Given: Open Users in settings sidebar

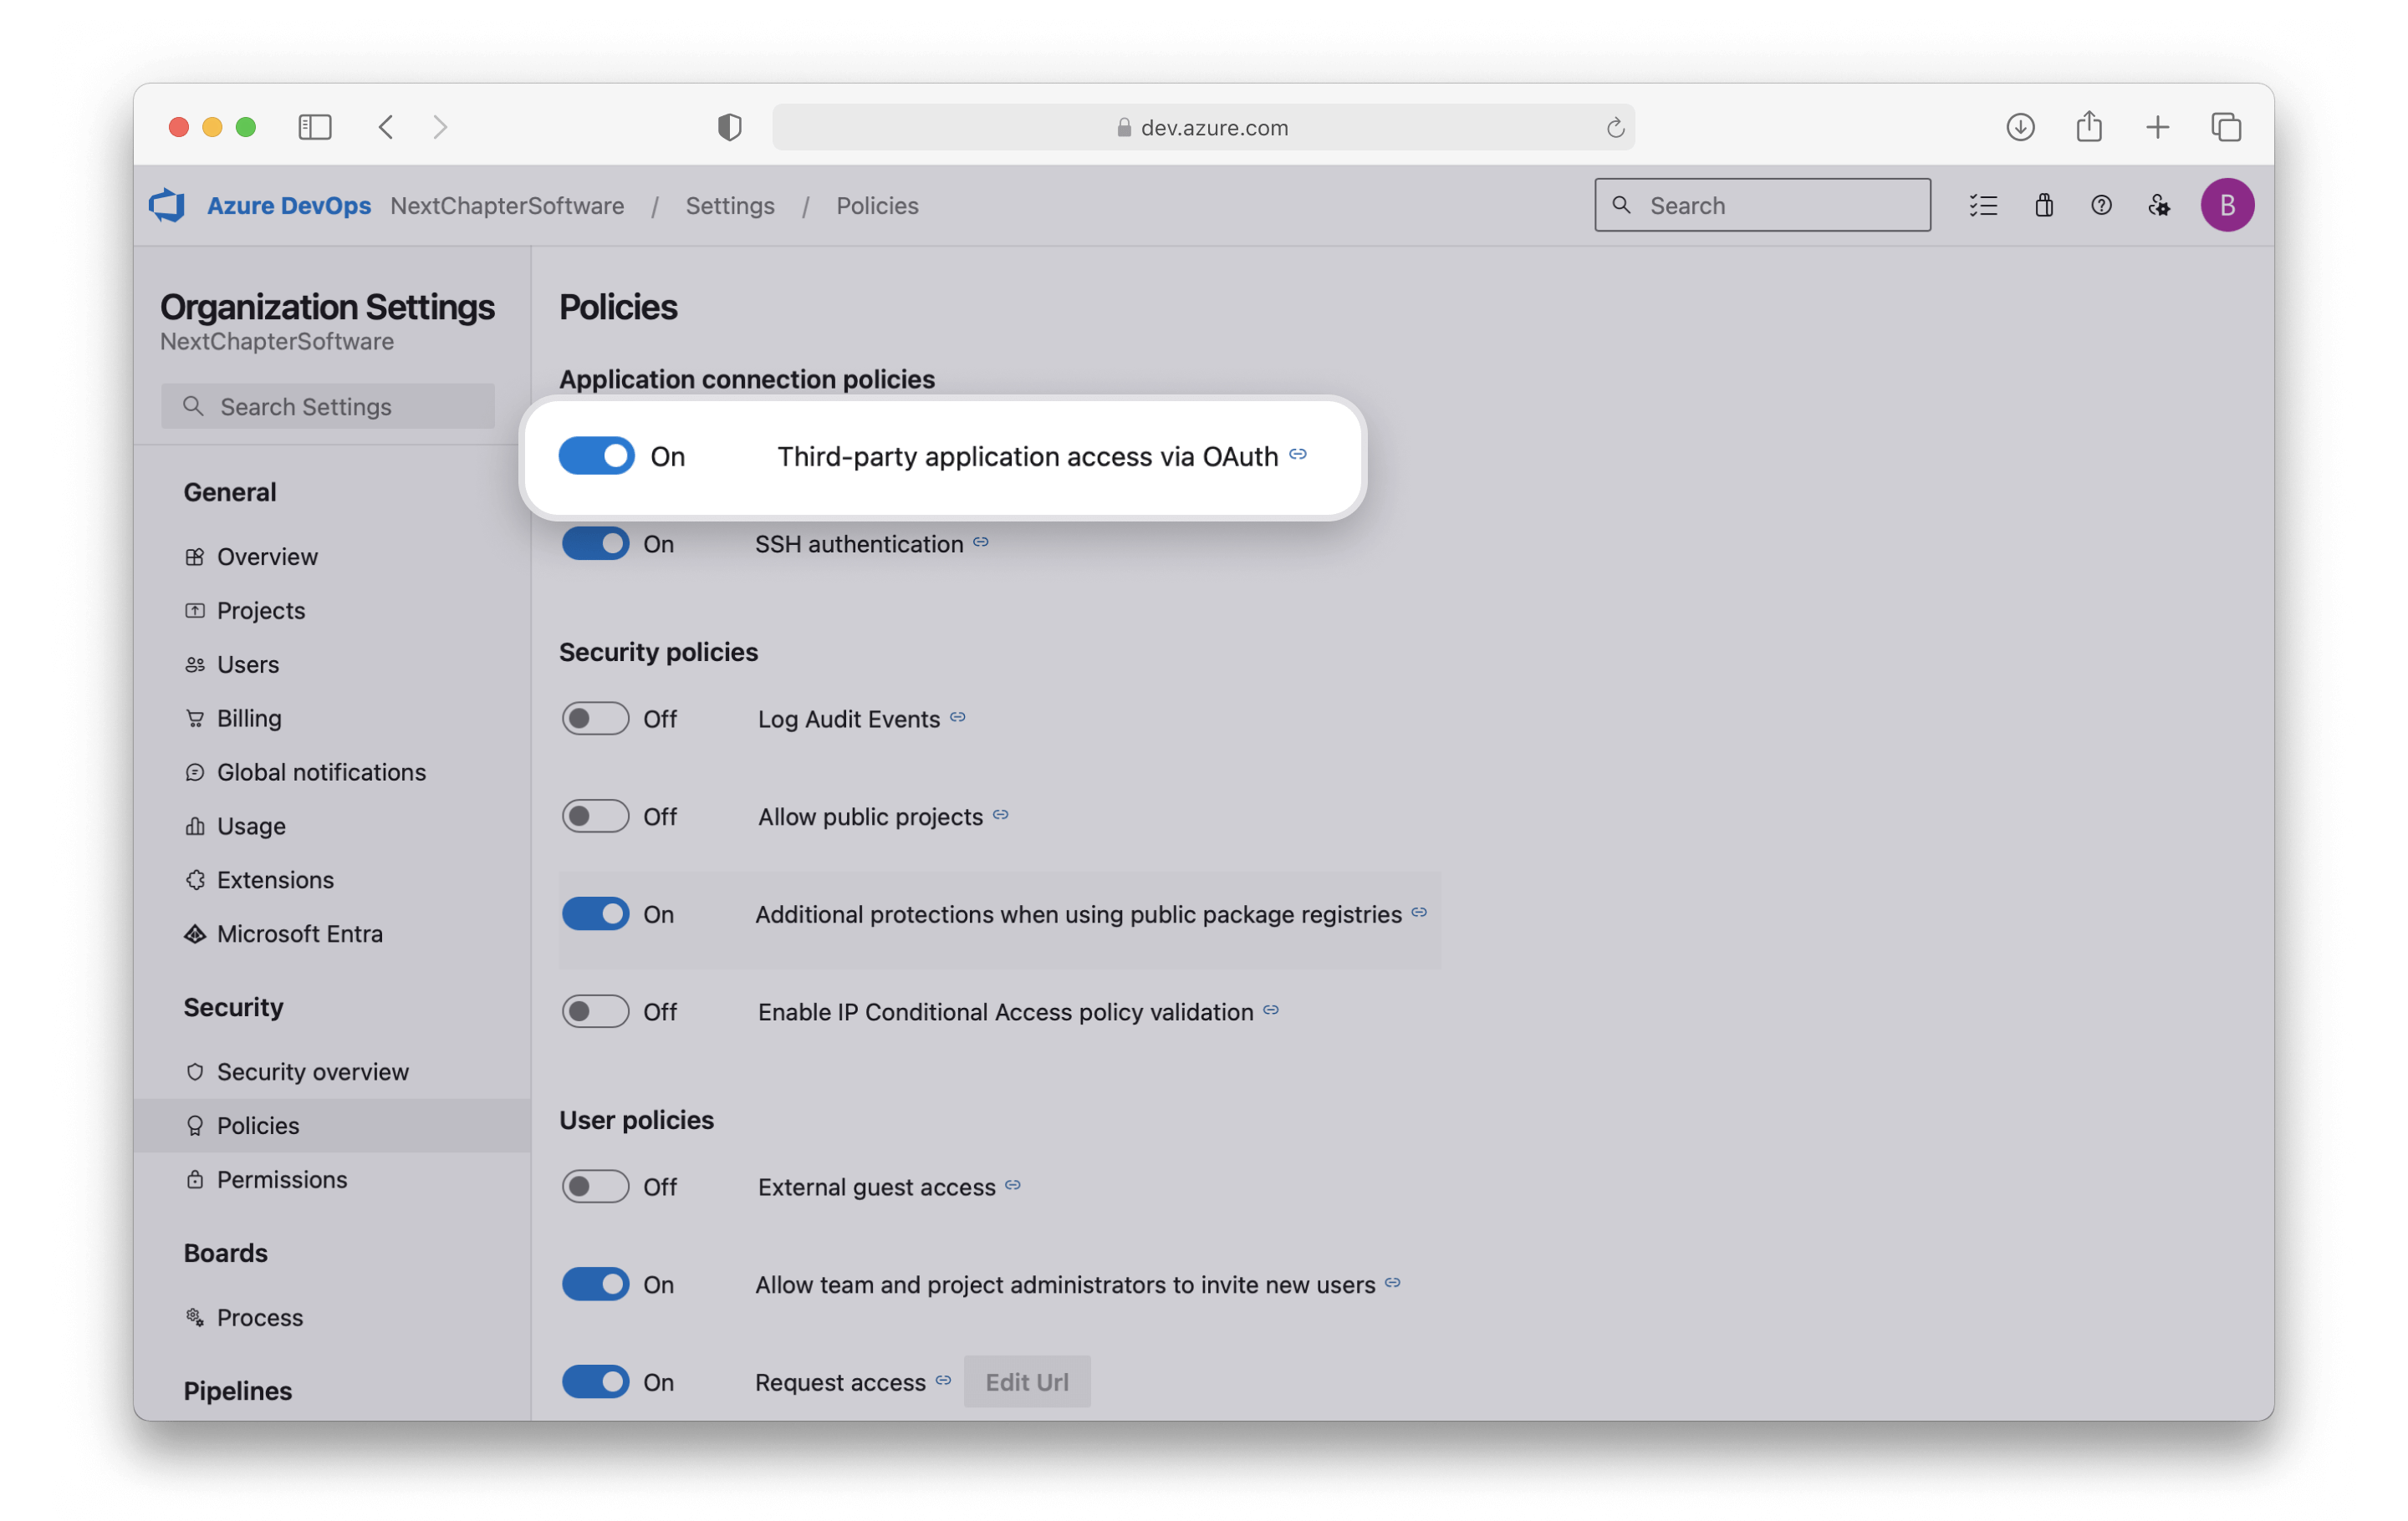Looking at the screenshot, I should pyautogui.click(x=332, y=664).
